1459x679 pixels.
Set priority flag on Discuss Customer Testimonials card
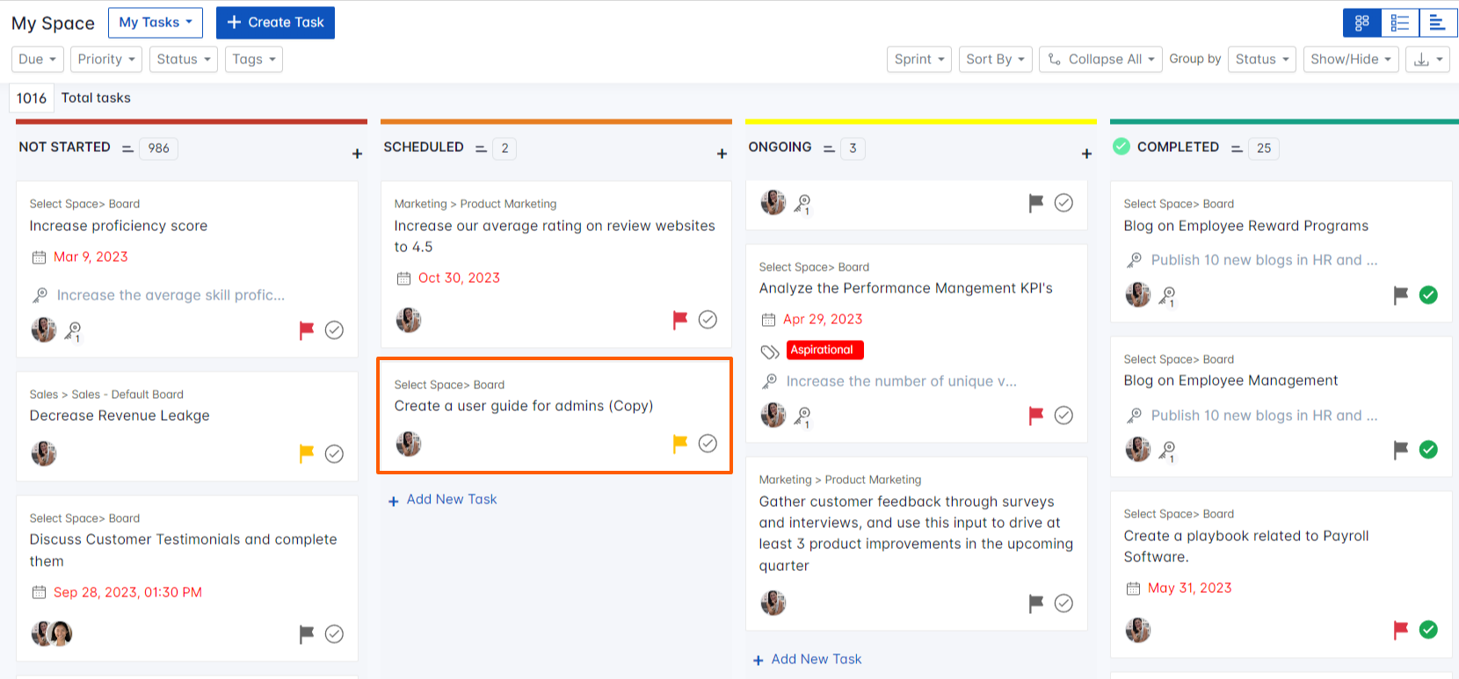pos(306,633)
